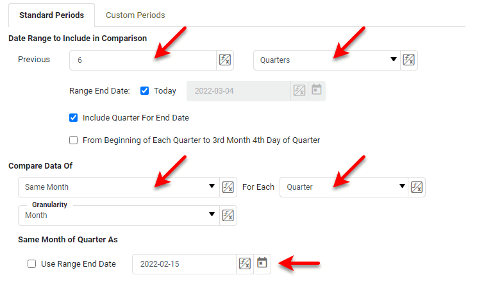
Task: Click formula icon beside Same Month dropdown
Action: (228, 187)
